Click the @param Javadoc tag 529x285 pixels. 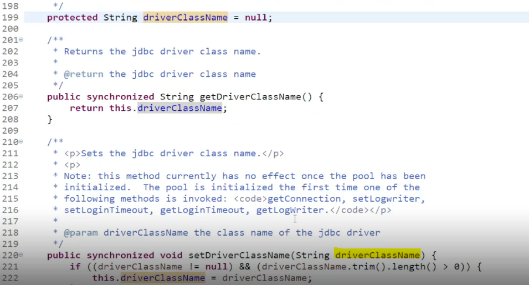click(x=81, y=233)
